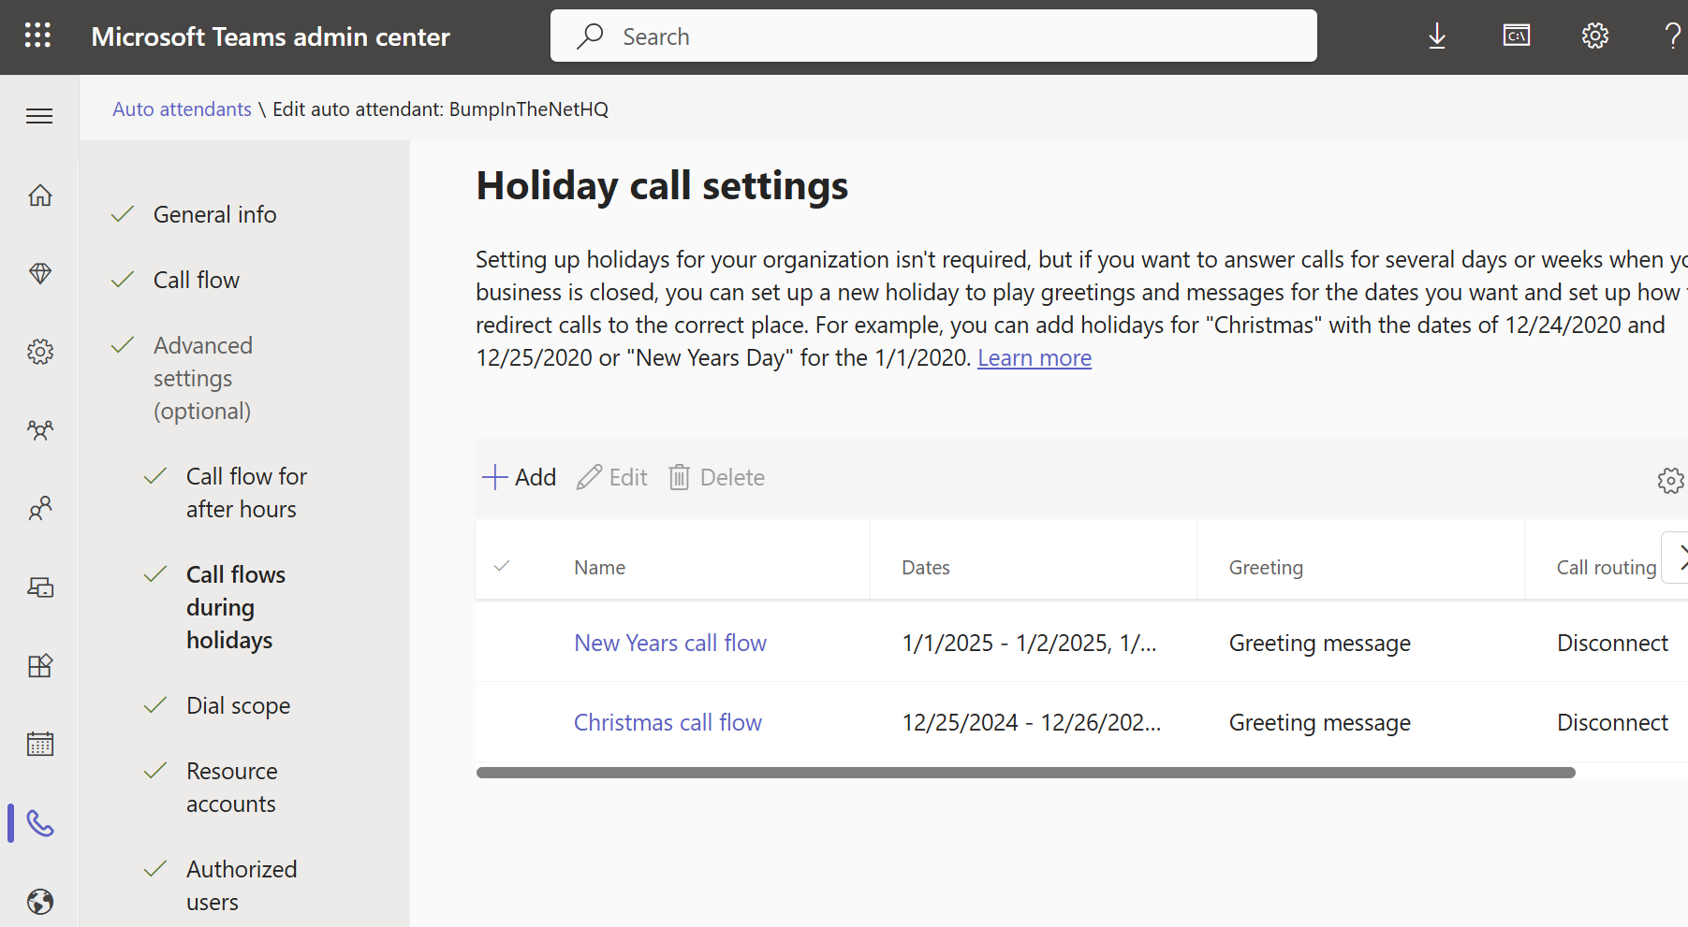Open the Learn more link
The height and width of the screenshot is (927, 1688).
tap(1034, 358)
